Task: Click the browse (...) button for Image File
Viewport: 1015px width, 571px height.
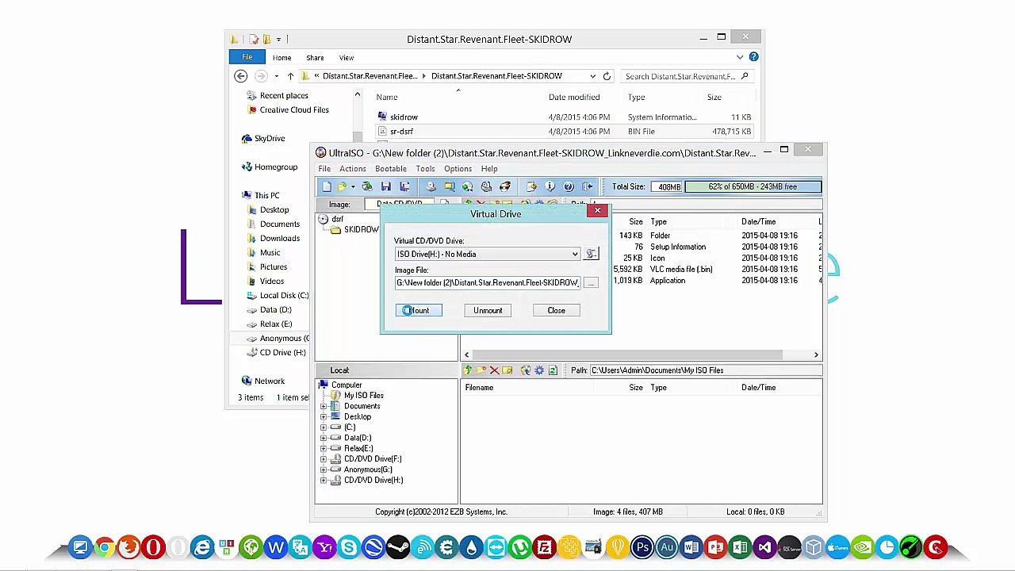Action: 591,283
